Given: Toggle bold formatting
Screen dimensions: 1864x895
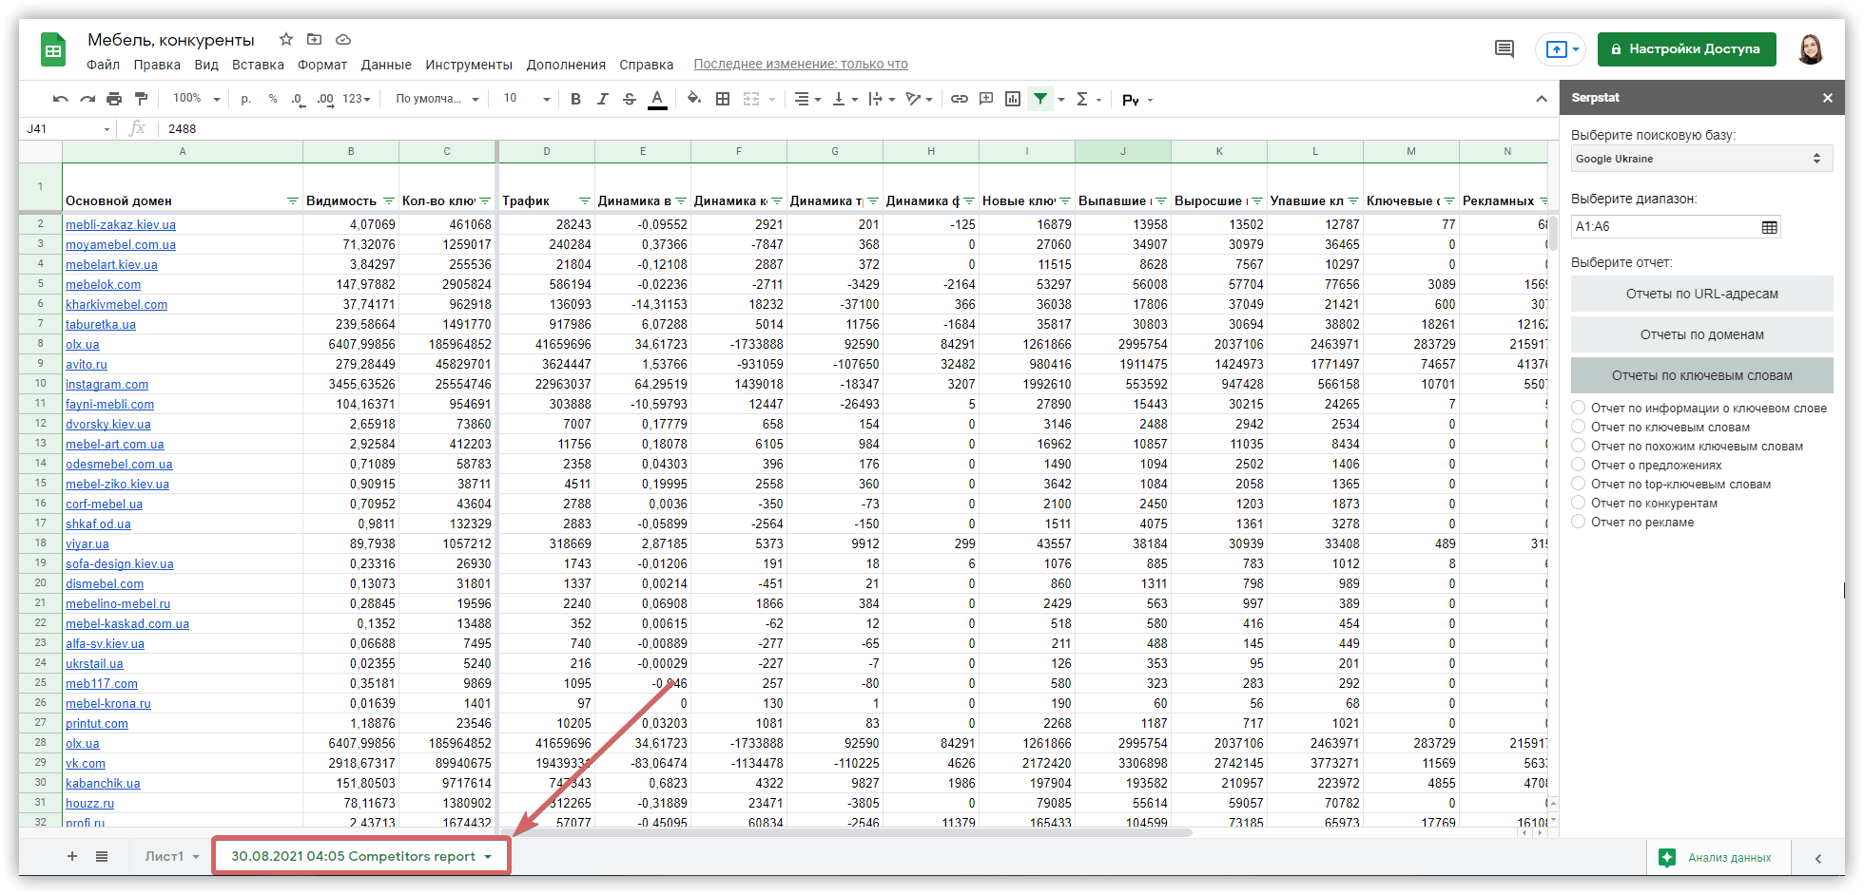Looking at the screenshot, I should [575, 99].
